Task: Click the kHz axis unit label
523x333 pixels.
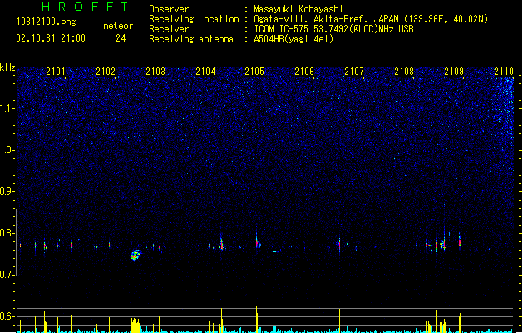Action: tap(7, 67)
